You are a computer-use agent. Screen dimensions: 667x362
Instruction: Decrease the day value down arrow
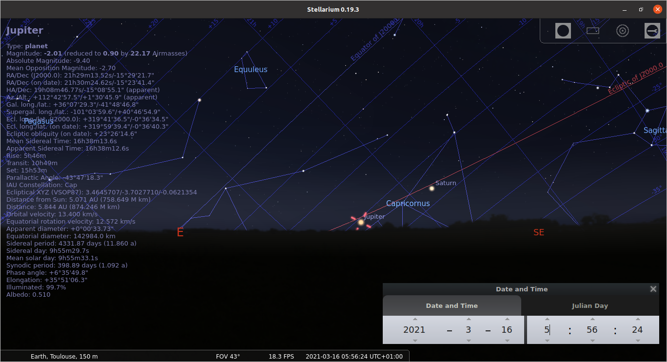507,341
